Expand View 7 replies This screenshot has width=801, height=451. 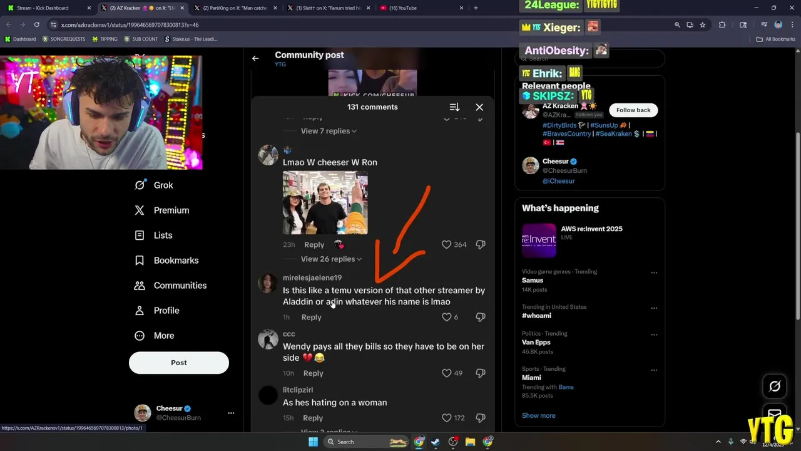[x=329, y=131]
